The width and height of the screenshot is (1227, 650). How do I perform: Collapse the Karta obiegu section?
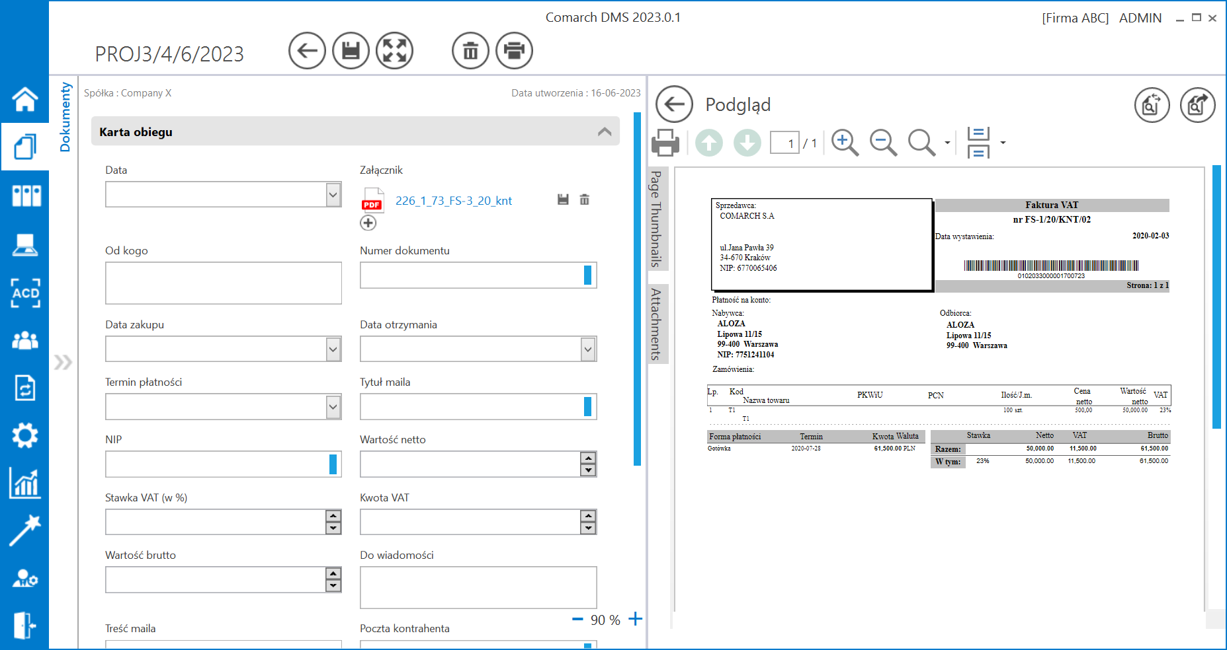(605, 131)
